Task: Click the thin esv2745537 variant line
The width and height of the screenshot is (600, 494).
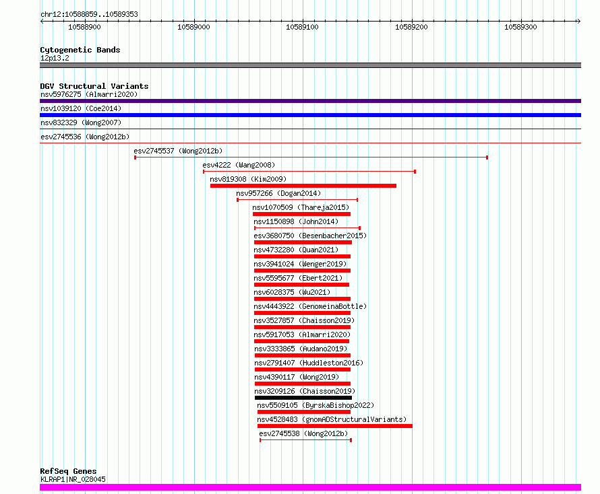Action: [x=311, y=157]
